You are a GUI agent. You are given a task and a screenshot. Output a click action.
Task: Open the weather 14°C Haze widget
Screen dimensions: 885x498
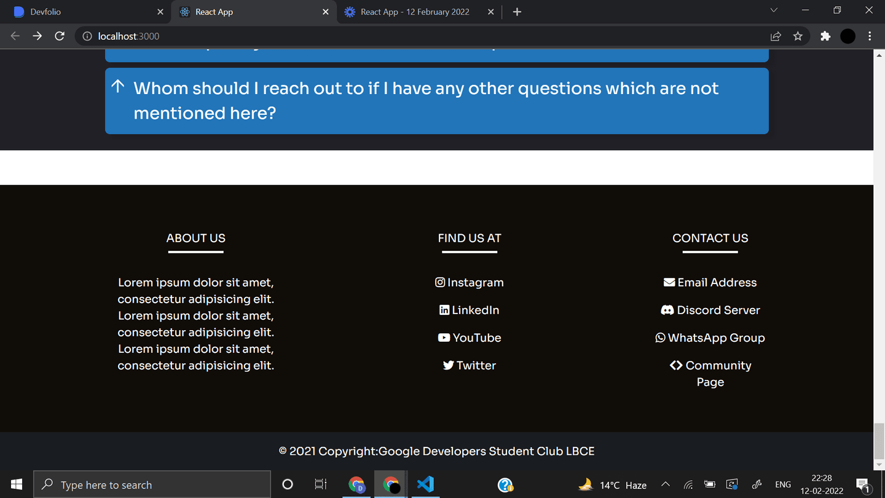[x=613, y=485]
